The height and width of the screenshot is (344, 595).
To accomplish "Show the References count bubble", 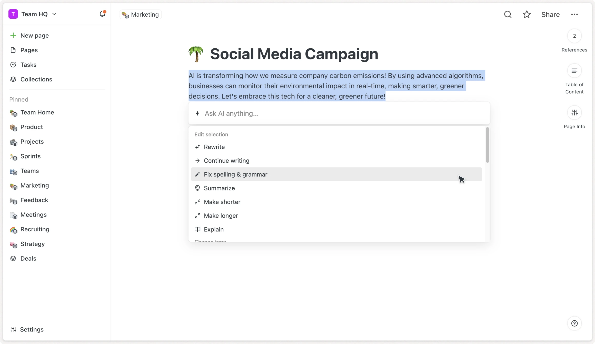I will 574,36.
